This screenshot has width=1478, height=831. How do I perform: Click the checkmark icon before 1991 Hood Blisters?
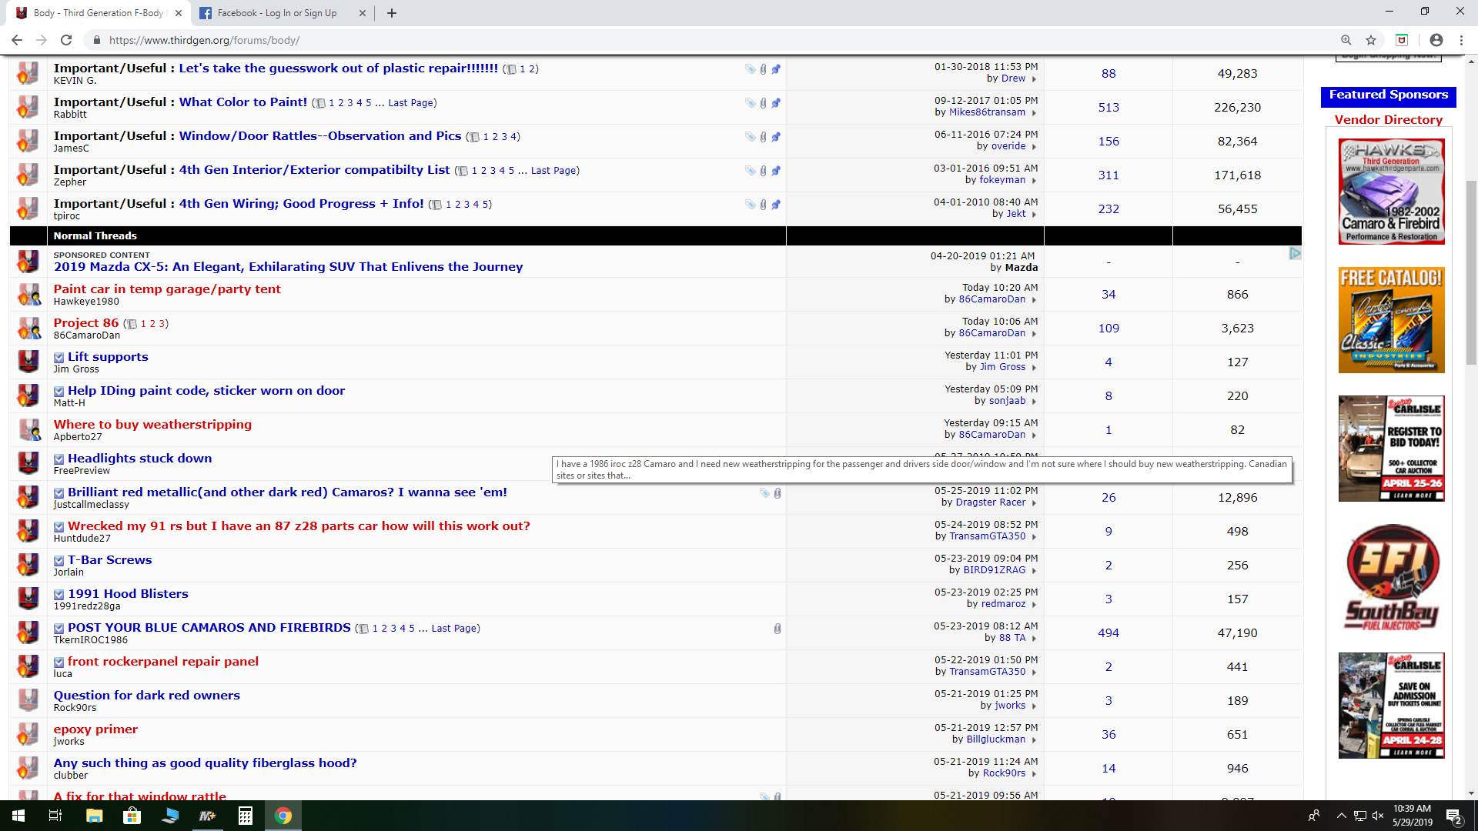click(x=59, y=595)
